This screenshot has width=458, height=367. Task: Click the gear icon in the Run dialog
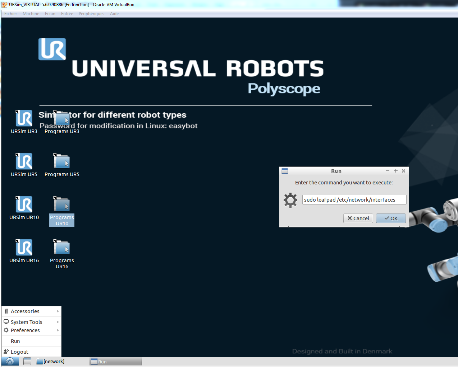(290, 200)
